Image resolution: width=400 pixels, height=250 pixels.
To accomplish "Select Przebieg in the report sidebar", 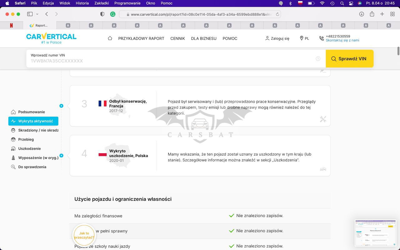I will [26, 139].
